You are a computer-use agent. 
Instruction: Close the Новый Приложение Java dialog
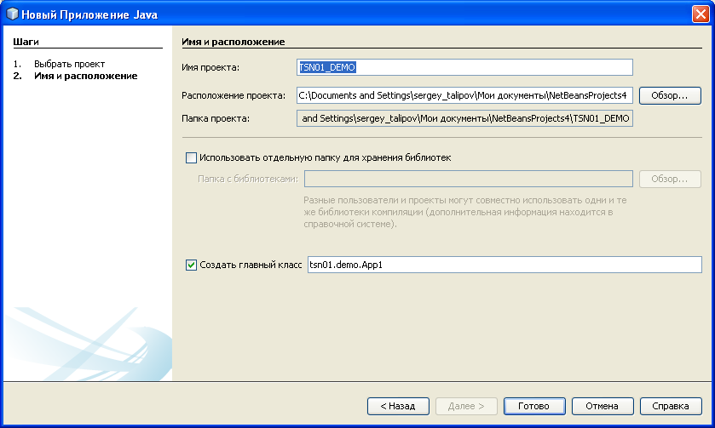tap(701, 14)
